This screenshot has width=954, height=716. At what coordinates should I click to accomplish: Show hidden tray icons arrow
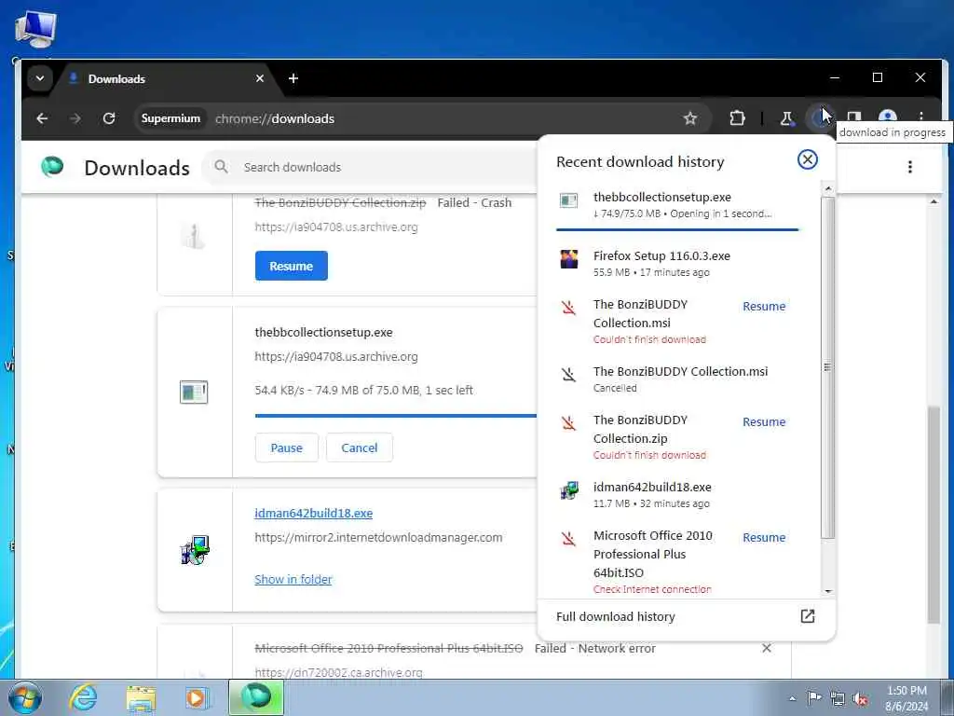click(792, 698)
